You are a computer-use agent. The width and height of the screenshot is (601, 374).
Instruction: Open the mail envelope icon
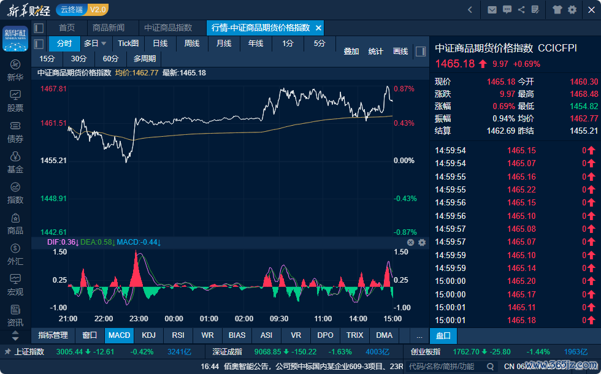point(492,10)
